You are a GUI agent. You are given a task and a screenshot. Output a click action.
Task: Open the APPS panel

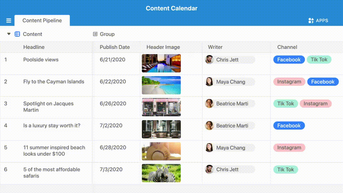click(318, 21)
